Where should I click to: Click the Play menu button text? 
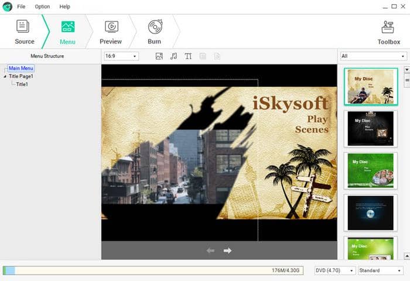click(x=317, y=119)
